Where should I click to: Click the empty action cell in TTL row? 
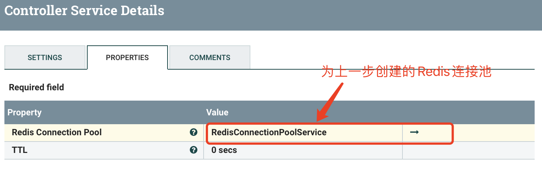(468, 150)
